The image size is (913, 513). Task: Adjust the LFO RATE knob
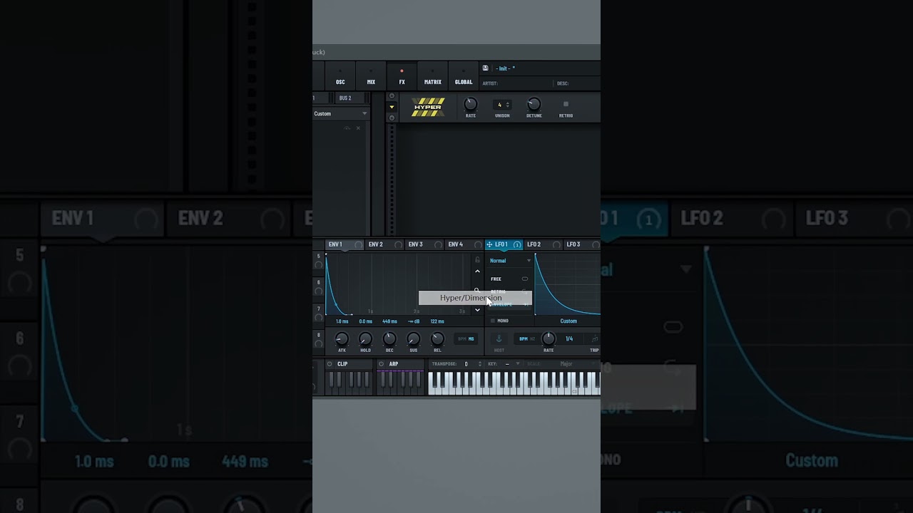pyautogui.click(x=549, y=339)
